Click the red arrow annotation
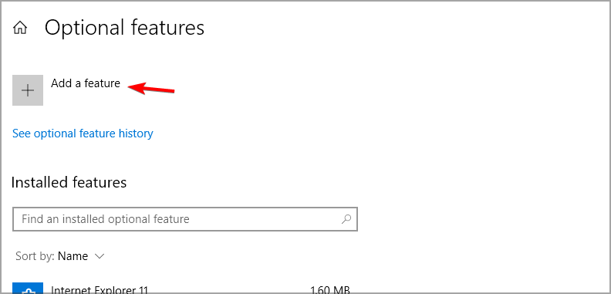This screenshot has height=294, width=611. (151, 89)
